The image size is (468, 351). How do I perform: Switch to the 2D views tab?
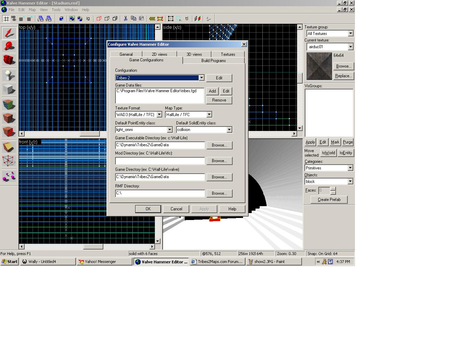(159, 54)
